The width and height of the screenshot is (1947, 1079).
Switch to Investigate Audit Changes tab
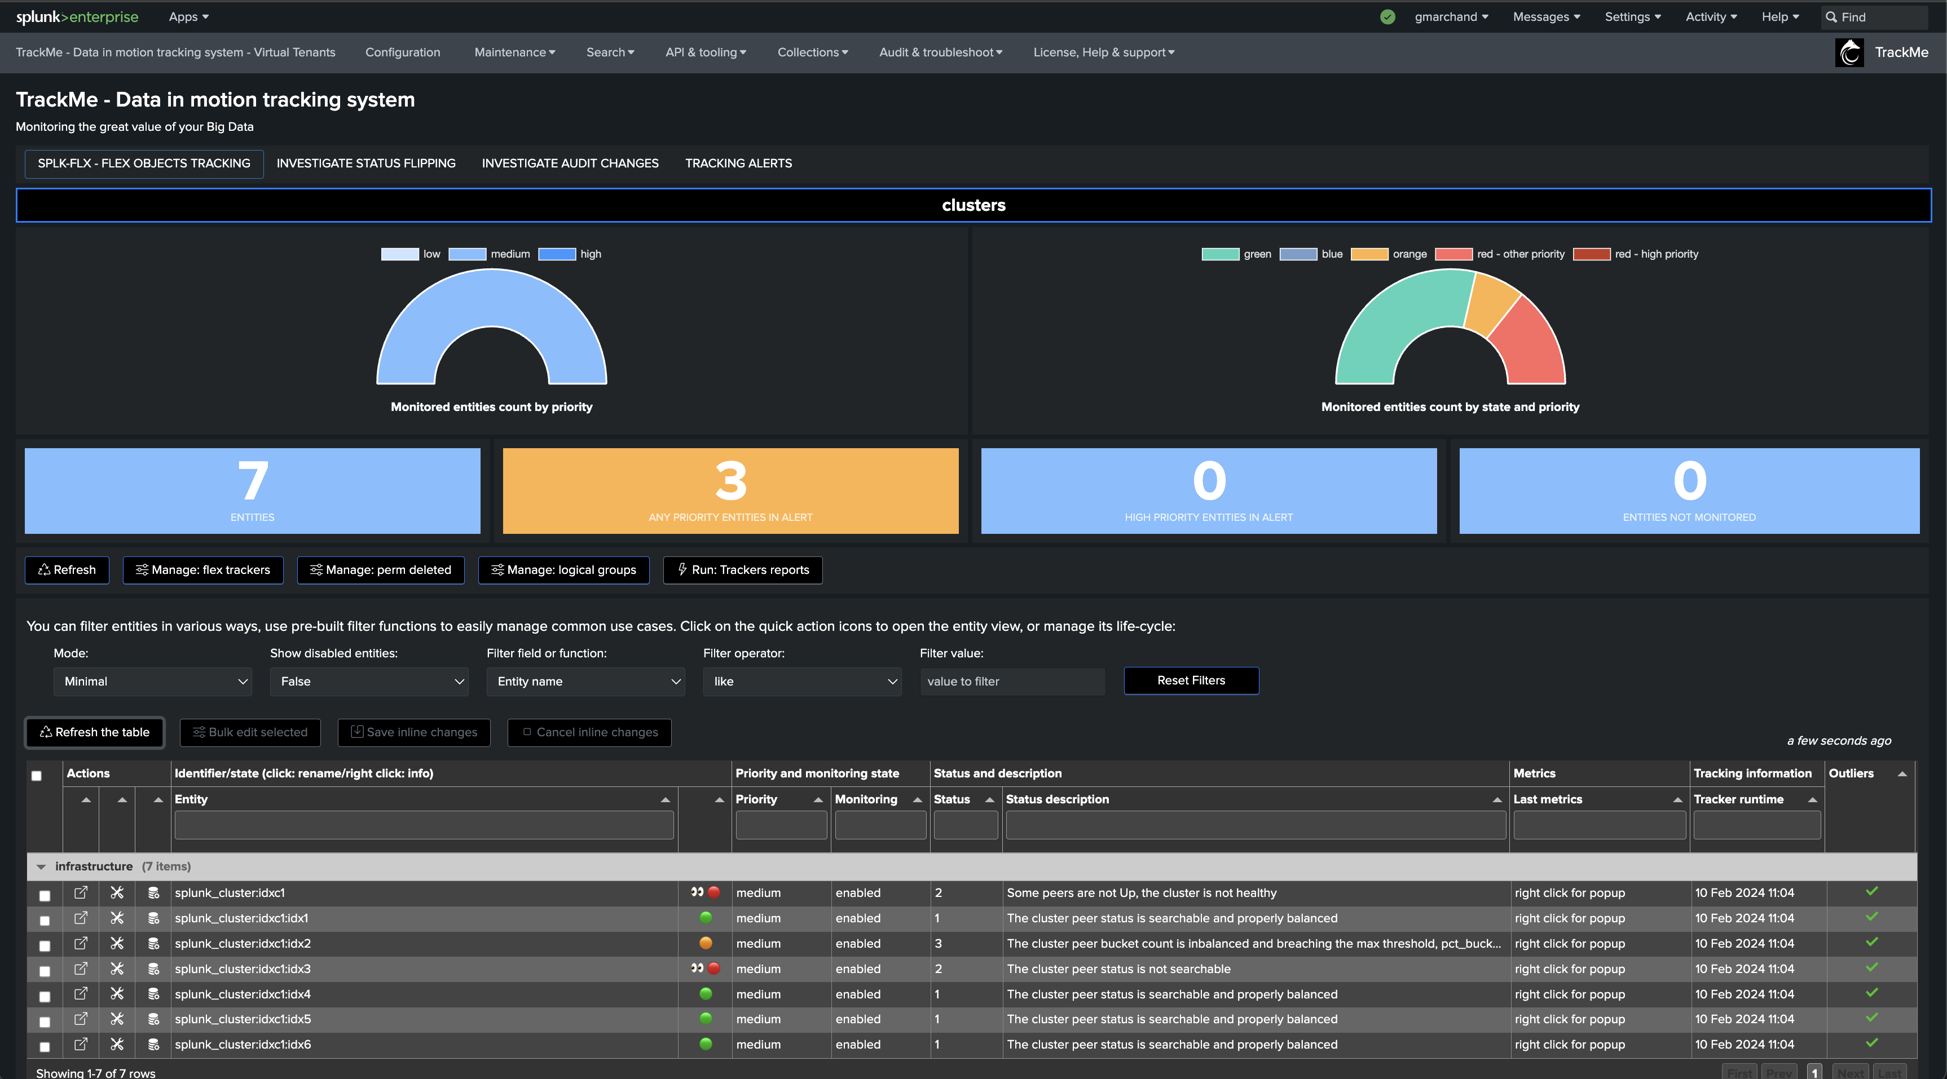(x=570, y=163)
